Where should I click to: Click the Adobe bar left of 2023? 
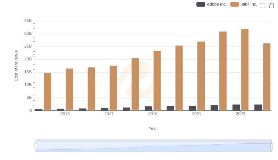pyautogui.click(x=236, y=108)
